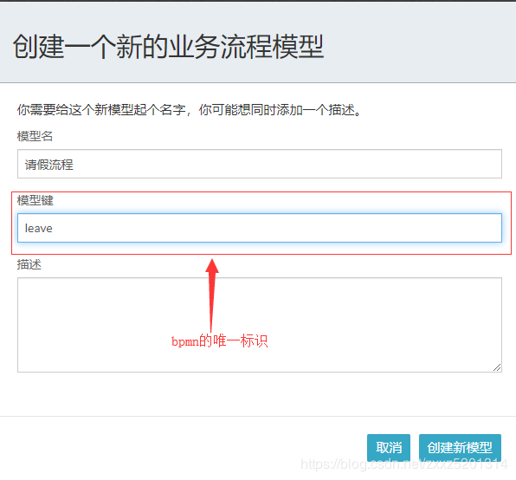
Task: Click the instruction sentence starting 你需要给这个新模型起个名字
Action: [190, 110]
